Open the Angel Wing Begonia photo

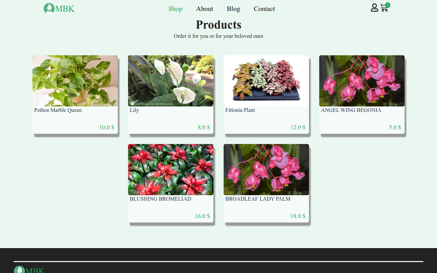click(362, 81)
